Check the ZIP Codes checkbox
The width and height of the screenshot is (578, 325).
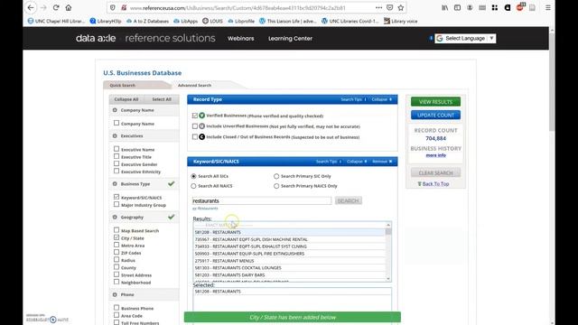117,253
